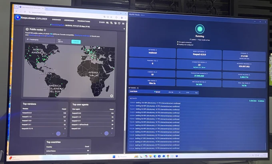Click the 'kaspad:1.1.0(FluxCloud)' user agent row
This screenshot has height=164, width=272.
[x=92, y=124]
